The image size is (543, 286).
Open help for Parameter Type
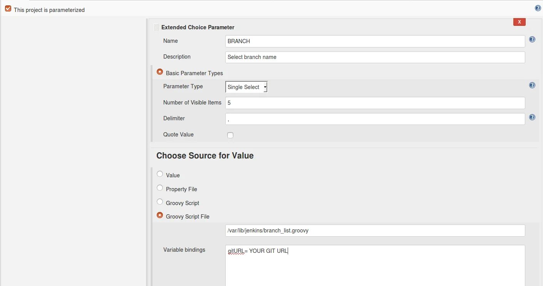click(532, 85)
